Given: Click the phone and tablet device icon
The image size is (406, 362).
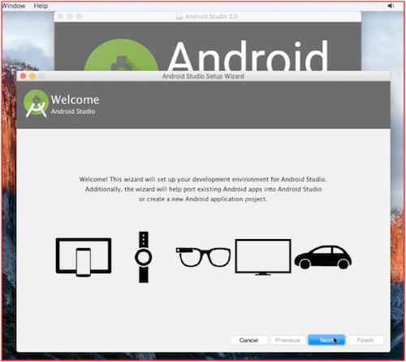Looking at the screenshot, I should pos(84,257).
